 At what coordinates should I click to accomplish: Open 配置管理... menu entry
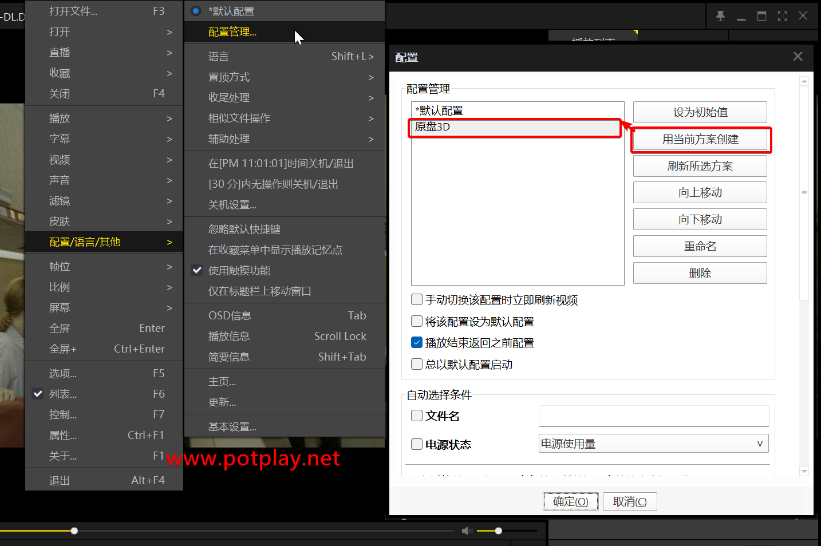click(285, 32)
